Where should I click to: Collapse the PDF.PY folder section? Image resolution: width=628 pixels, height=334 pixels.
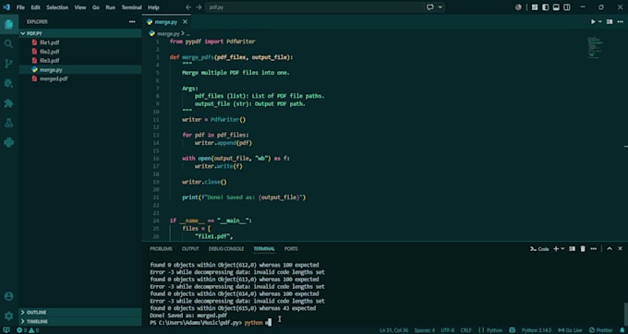(x=80, y=33)
